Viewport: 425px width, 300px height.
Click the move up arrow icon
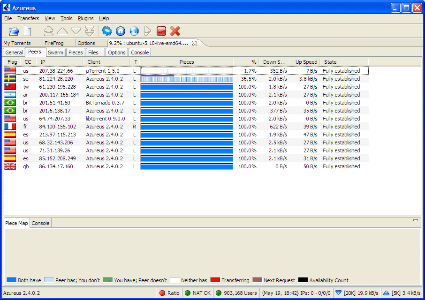pos(62,31)
